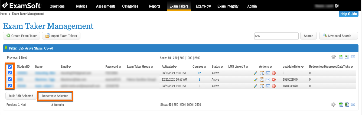Open the user settings gear in header
The width and height of the screenshot is (362, 115).
pos(337,6)
